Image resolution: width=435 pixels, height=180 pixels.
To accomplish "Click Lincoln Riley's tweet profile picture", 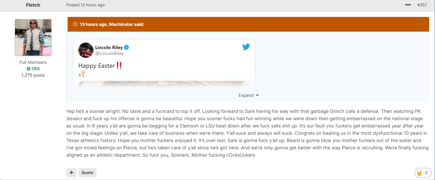I will point(86,50).
